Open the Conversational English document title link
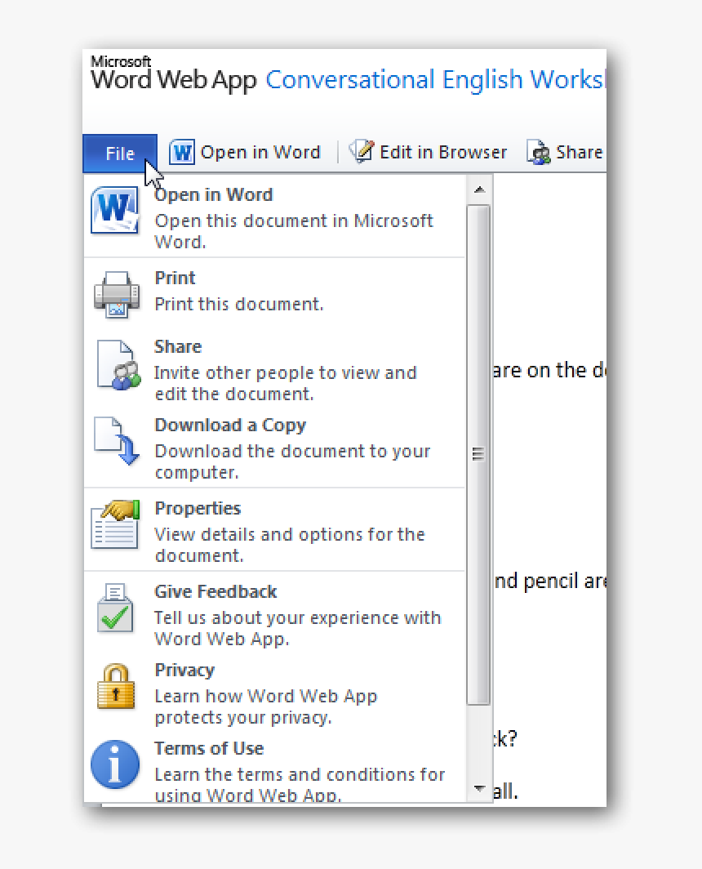Image resolution: width=702 pixels, height=869 pixels. point(436,80)
